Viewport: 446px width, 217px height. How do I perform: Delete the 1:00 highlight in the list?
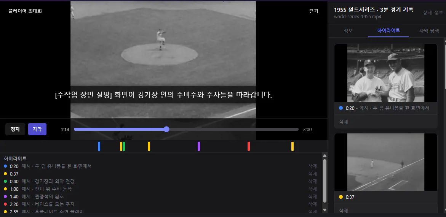[313, 189]
